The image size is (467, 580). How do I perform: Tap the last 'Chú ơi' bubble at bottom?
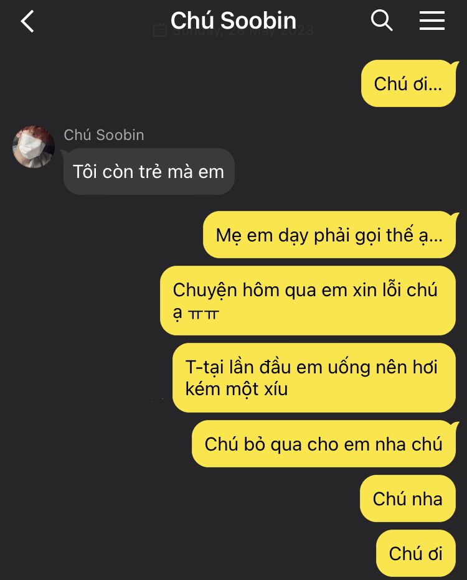click(416, 553)
